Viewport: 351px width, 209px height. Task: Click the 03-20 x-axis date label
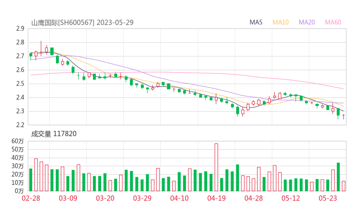click(x=105, y=198)
